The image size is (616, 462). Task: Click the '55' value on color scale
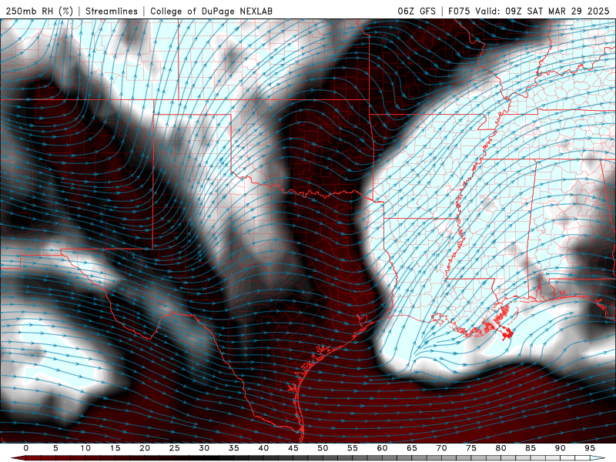353,448
